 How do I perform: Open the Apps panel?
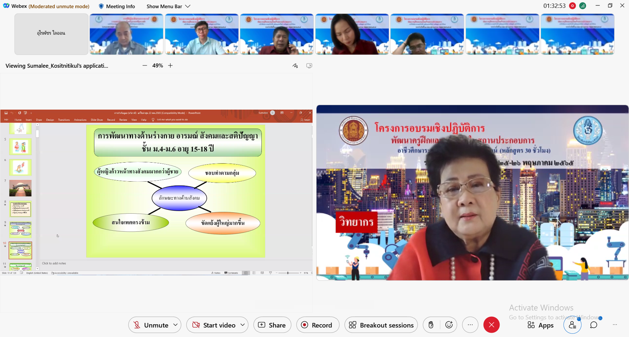[540, 325]
